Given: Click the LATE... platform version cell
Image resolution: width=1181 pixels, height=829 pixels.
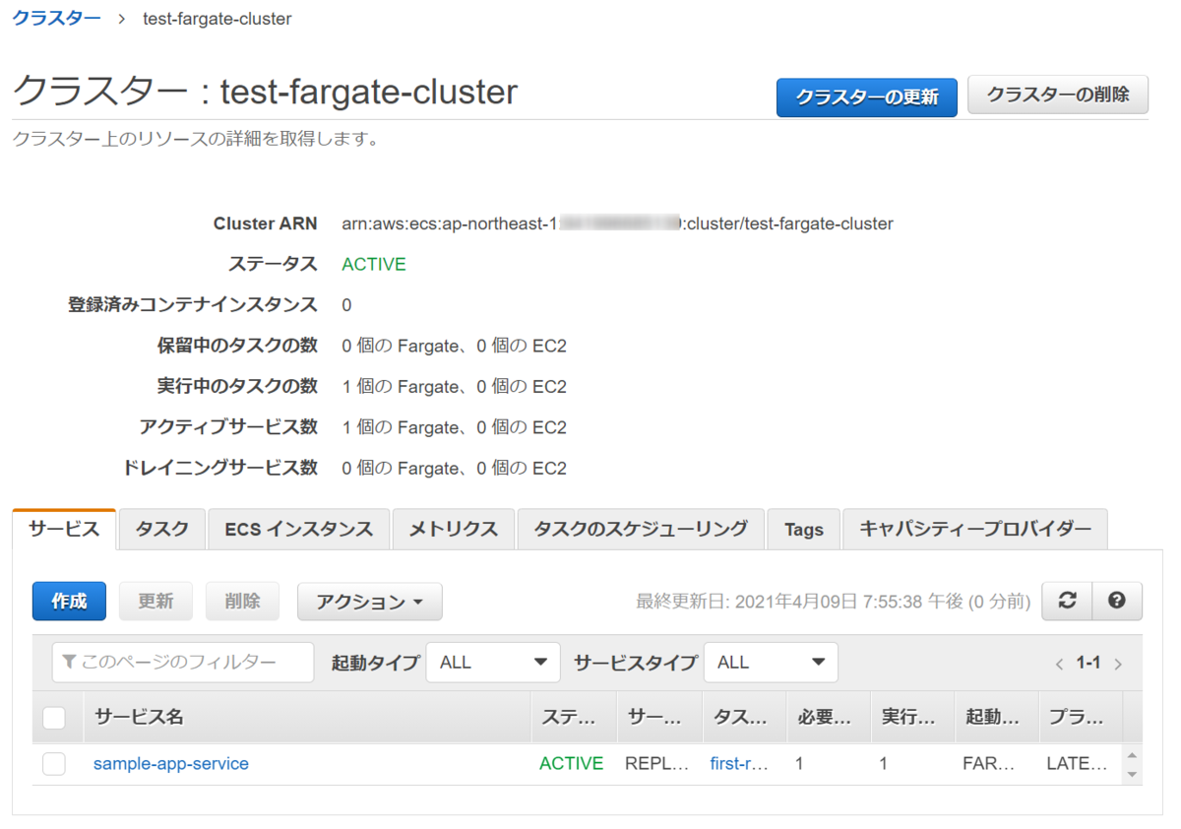Looking at the screenshot, I should coord(1077,763).
